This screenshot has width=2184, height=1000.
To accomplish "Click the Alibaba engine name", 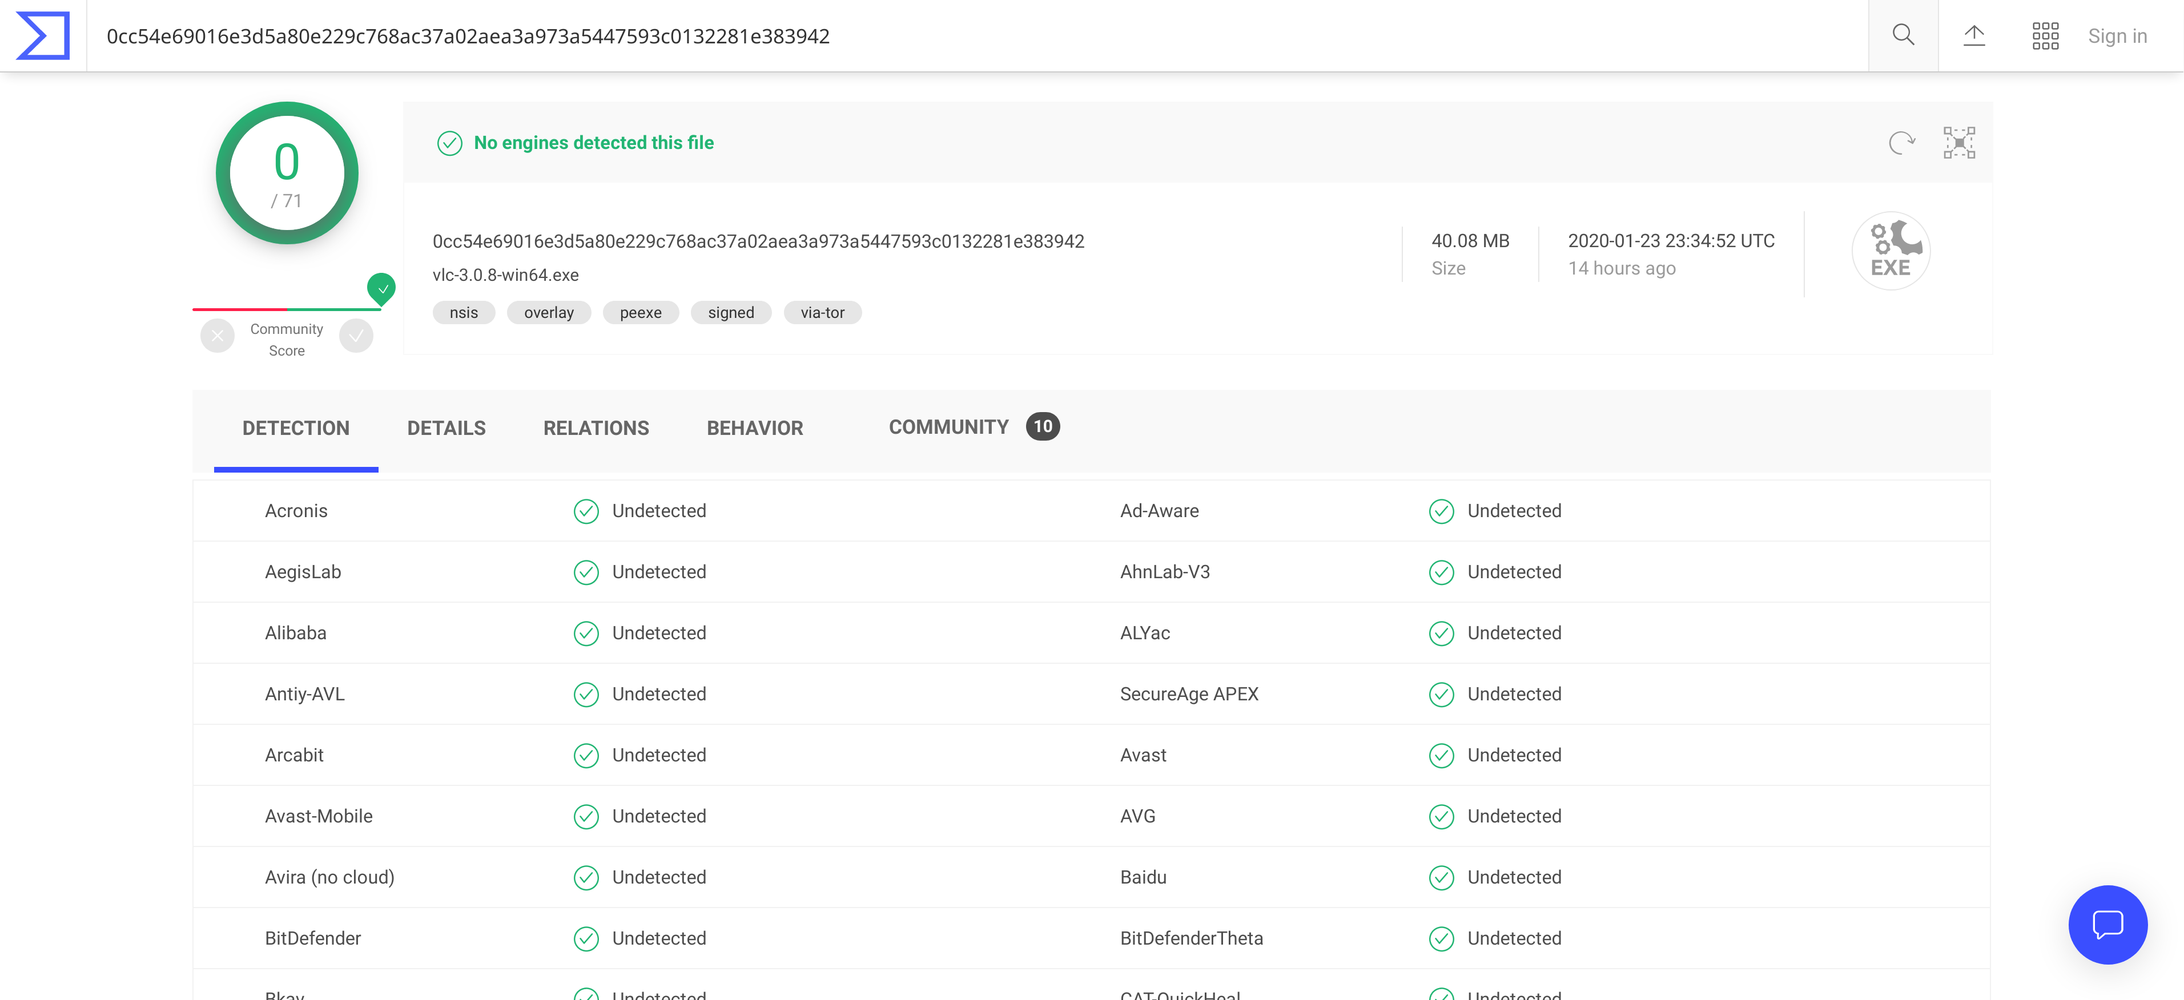I will coord(295,633).
